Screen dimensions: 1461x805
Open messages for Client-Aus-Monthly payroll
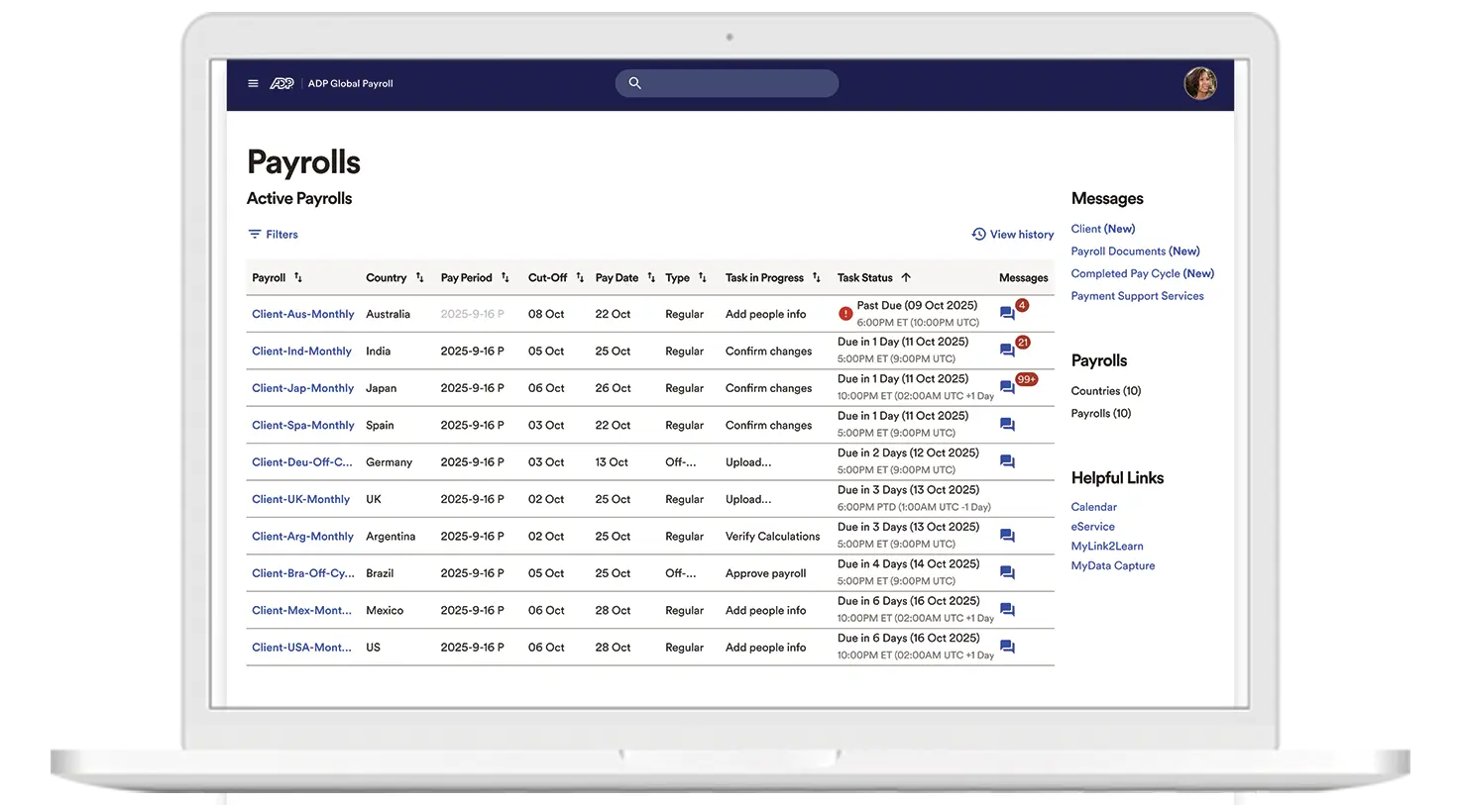tap(1007, 314)
